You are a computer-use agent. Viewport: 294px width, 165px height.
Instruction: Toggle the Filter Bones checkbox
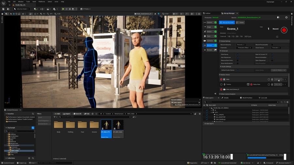pyautogui.click(x=237, y=54)
